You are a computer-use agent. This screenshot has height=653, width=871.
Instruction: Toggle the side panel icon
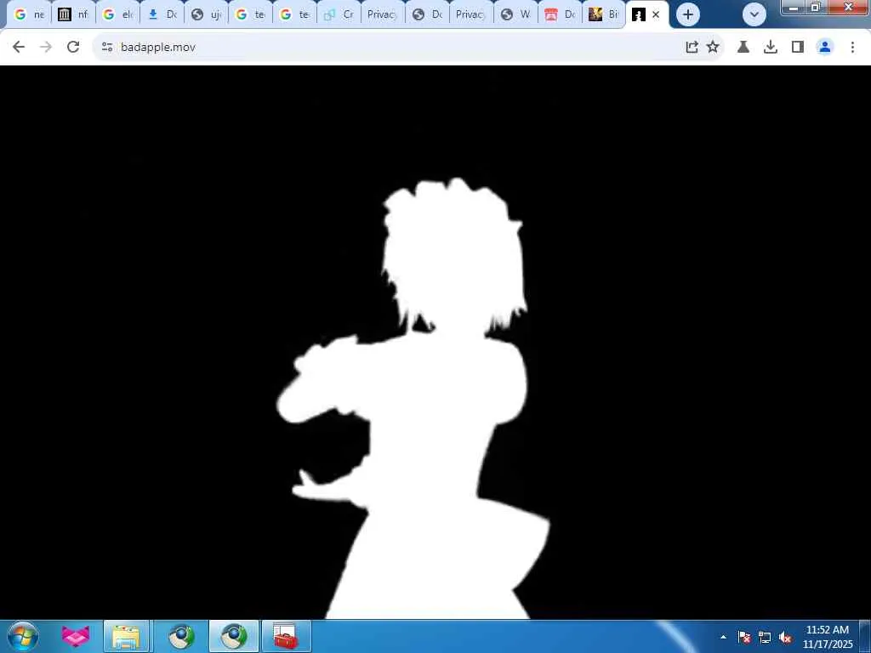coord(798,48)
